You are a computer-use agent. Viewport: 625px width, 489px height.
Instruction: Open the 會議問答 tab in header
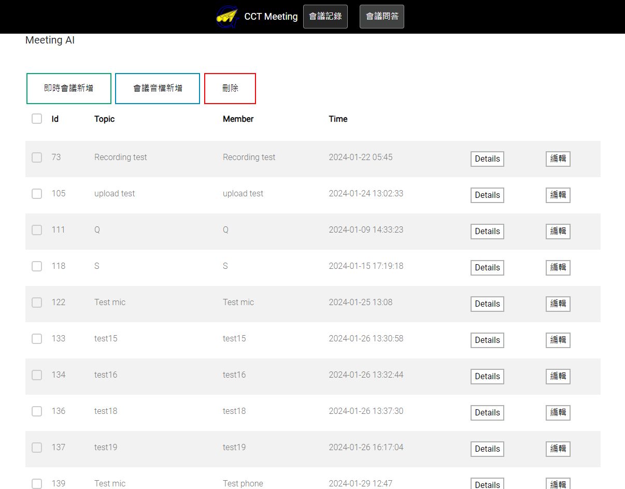(382, 17)
